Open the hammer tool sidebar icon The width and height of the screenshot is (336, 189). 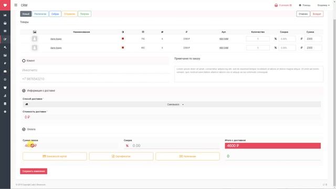(x=5, y=47)
